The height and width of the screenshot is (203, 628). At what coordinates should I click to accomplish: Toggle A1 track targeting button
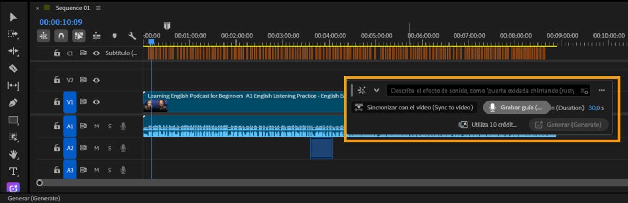pyautogui.click(x=70, y=126)
